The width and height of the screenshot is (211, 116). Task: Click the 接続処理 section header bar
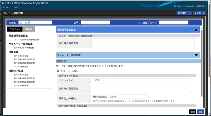tap(128, 61)
